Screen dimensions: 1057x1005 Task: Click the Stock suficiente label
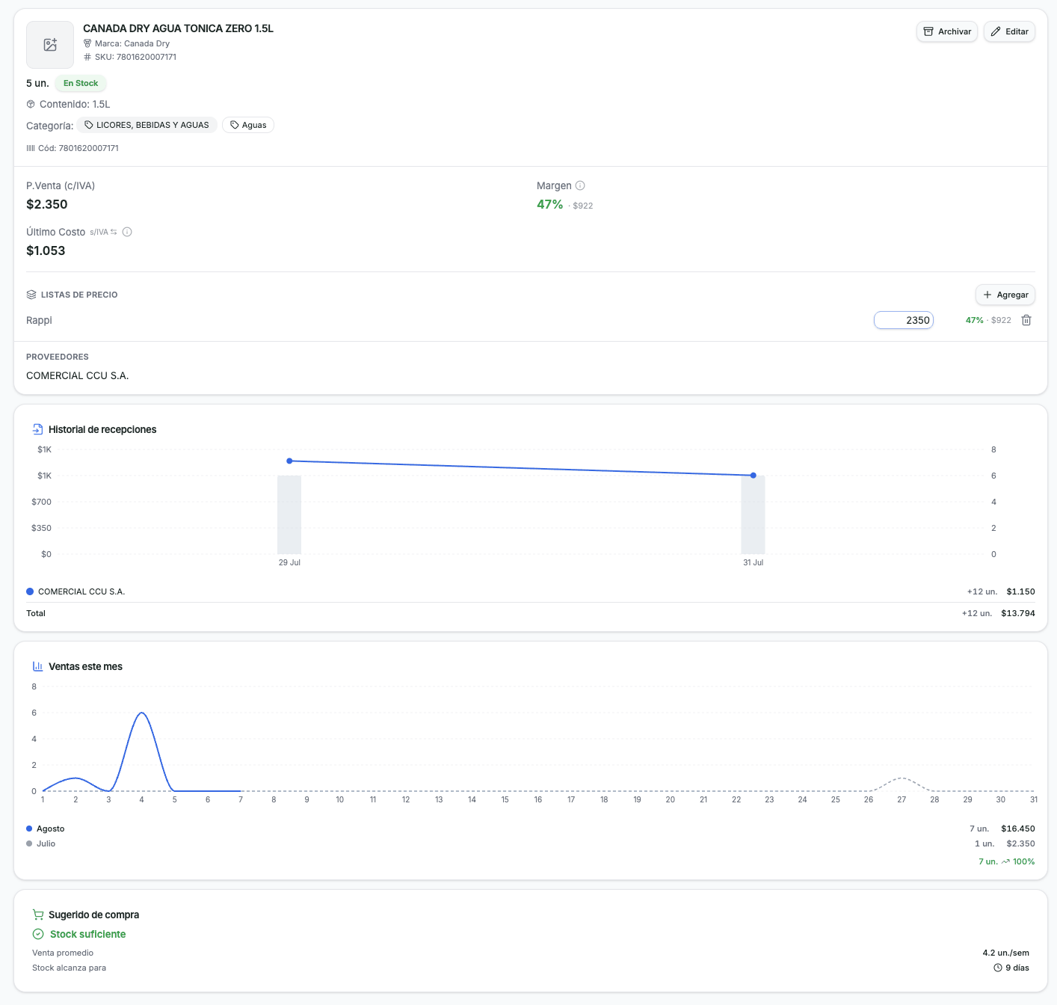coord(88,934)
